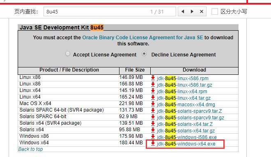The image size is (271, 157).
Task: Click the 221.98 MB file size cell
Action: (131, 103)
